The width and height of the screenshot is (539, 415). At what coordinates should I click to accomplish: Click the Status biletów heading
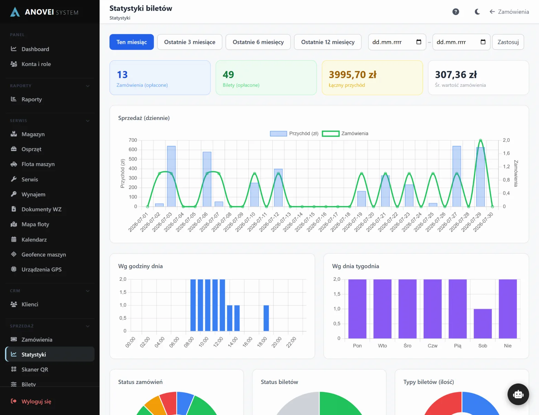tap(279, 382)
